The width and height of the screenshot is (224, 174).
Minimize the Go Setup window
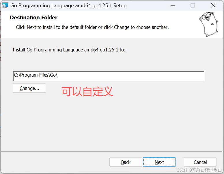pyautogui.click(x=173, y=5)
